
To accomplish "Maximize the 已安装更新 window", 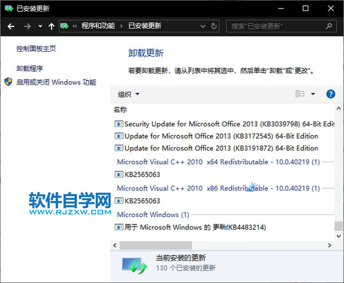I will point(306,9).
